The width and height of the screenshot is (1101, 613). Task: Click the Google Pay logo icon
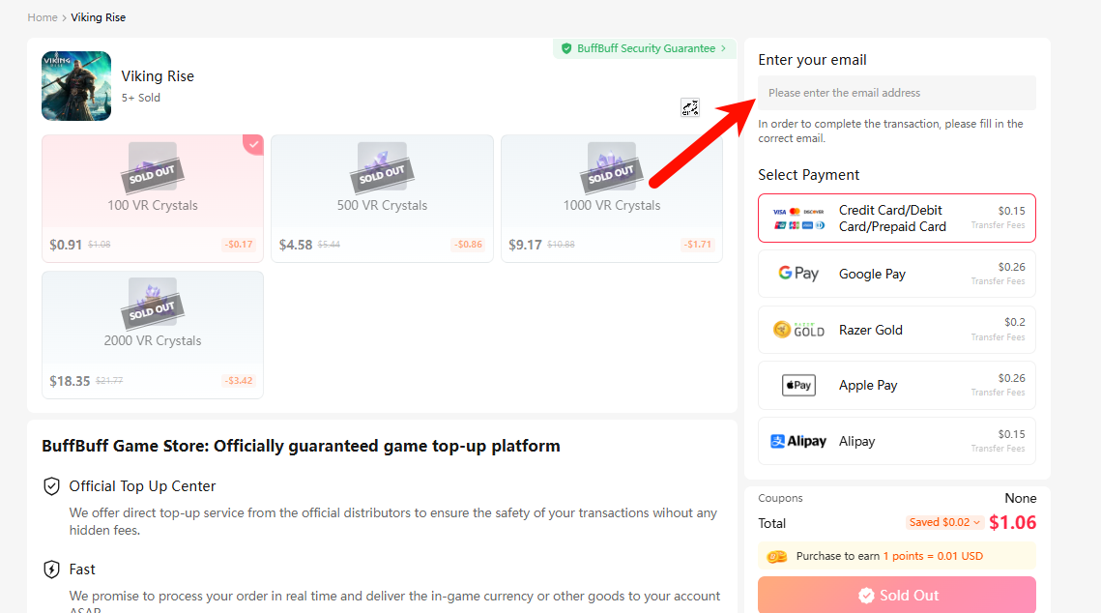[x=798, y=274]
